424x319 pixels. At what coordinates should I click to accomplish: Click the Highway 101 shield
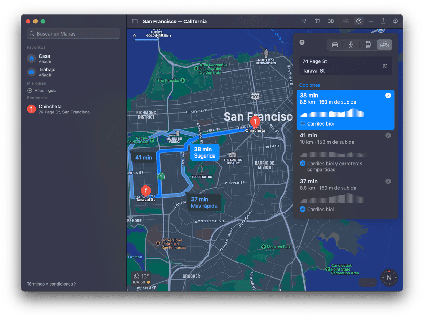256,96
